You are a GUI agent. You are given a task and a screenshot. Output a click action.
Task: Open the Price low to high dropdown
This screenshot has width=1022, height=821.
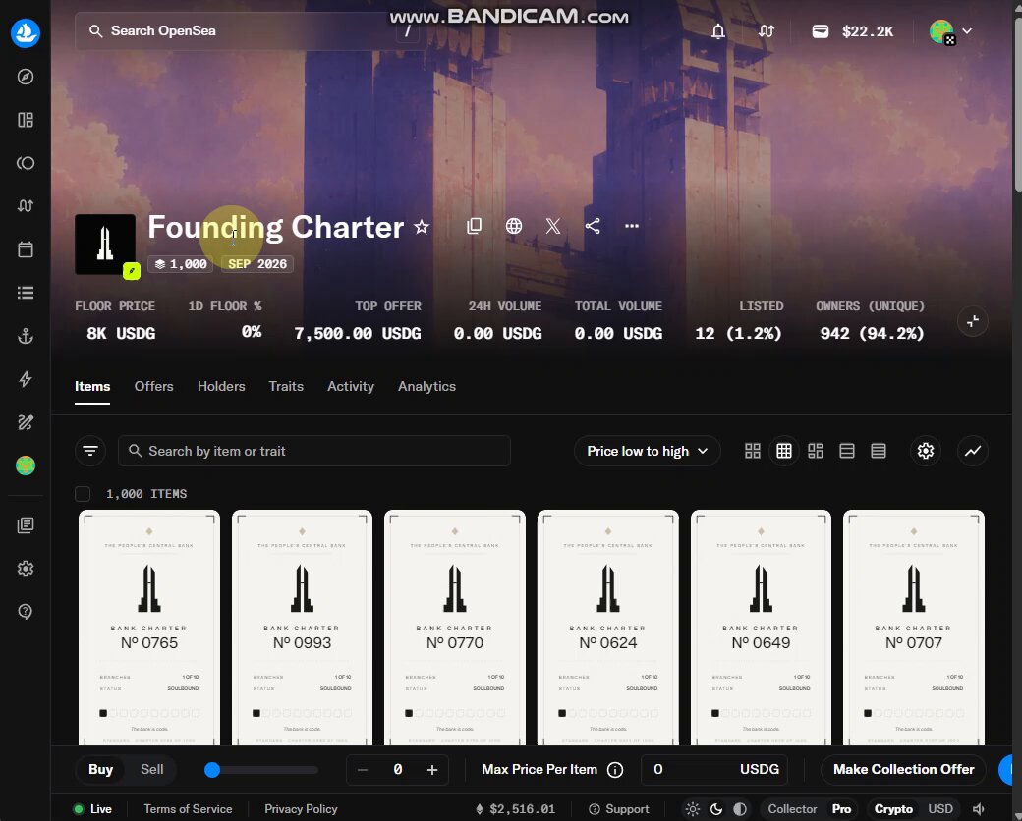click(648, 451)
